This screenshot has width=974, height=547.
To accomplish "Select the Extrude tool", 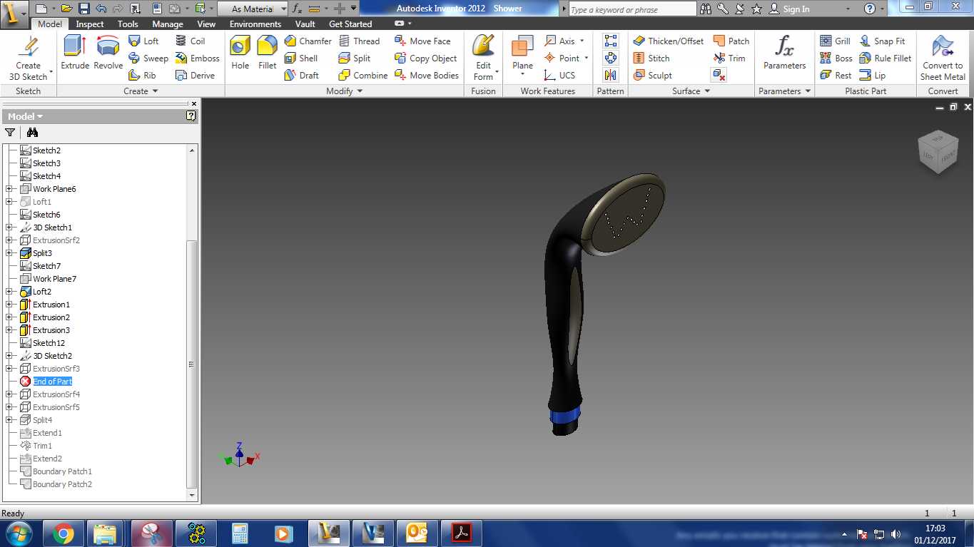I will 75,52.
